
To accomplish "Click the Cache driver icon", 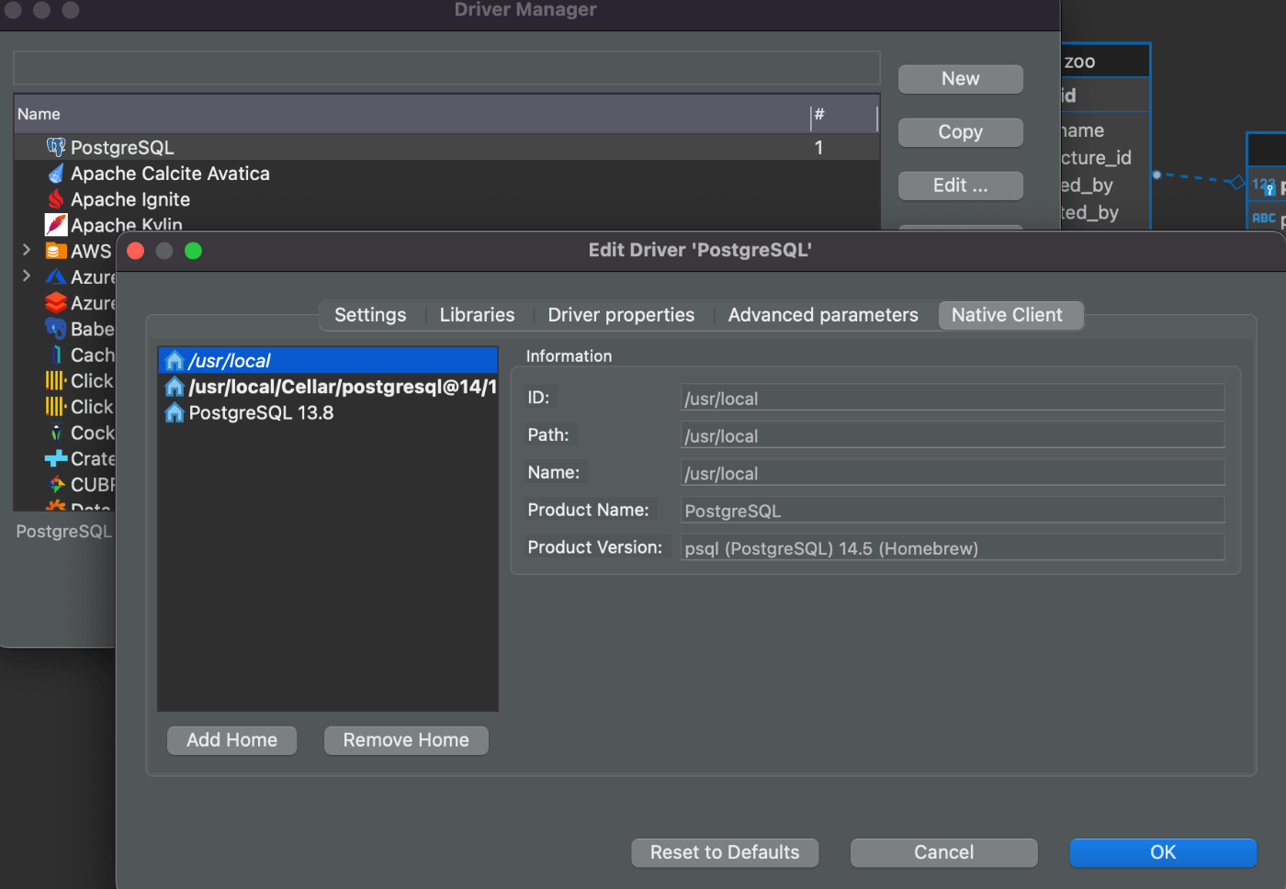I will tap(56, 354).
